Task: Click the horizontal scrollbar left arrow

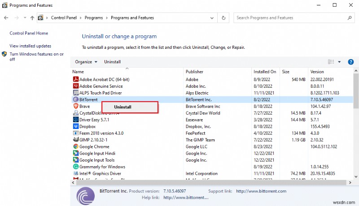Action: (73, 182)
